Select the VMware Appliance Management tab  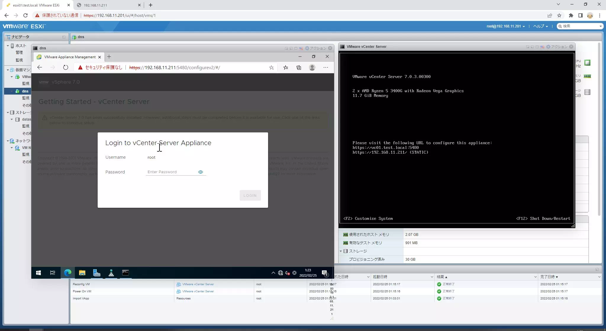click(x=69, y=57)
